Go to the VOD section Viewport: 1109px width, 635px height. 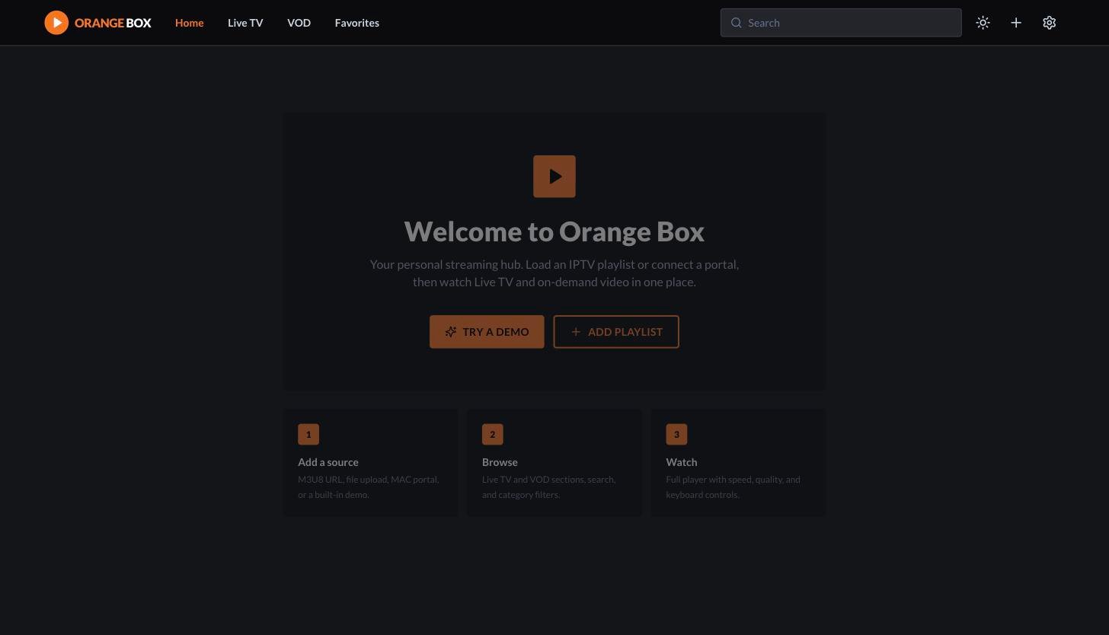click(299, 23)
